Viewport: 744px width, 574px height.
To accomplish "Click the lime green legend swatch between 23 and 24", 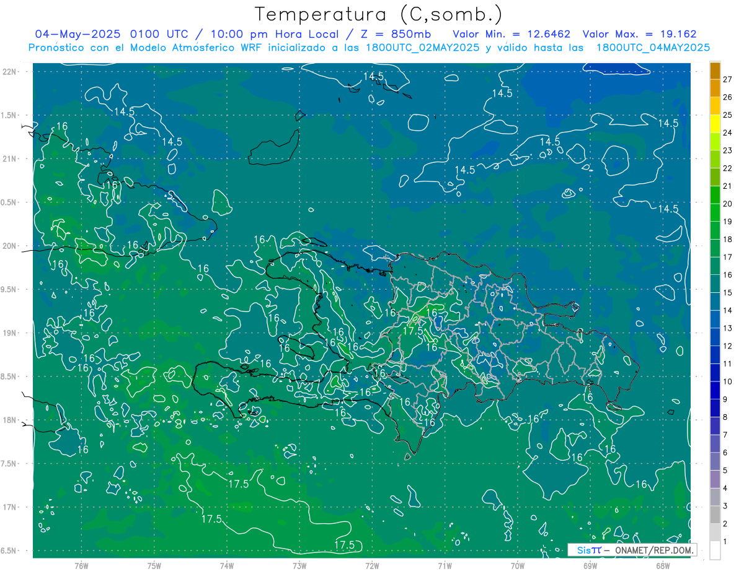I will pyautogui.click(x=715, y=142).
